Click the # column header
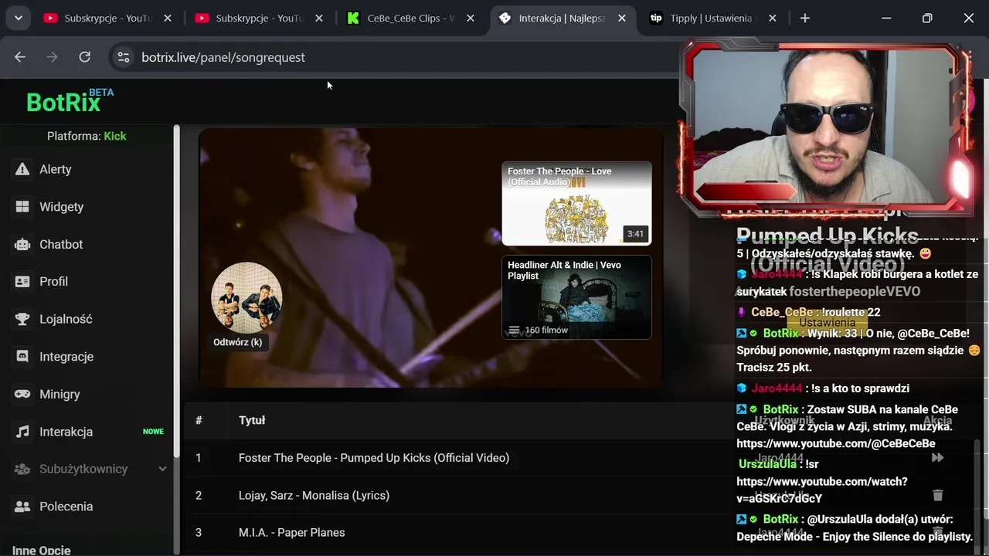The height and width of the screenshot is (556, 989). [x=199, y=420]
